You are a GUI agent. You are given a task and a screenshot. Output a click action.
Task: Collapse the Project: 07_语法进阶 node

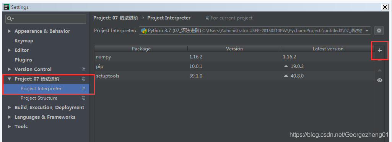[x=10, y=79]
